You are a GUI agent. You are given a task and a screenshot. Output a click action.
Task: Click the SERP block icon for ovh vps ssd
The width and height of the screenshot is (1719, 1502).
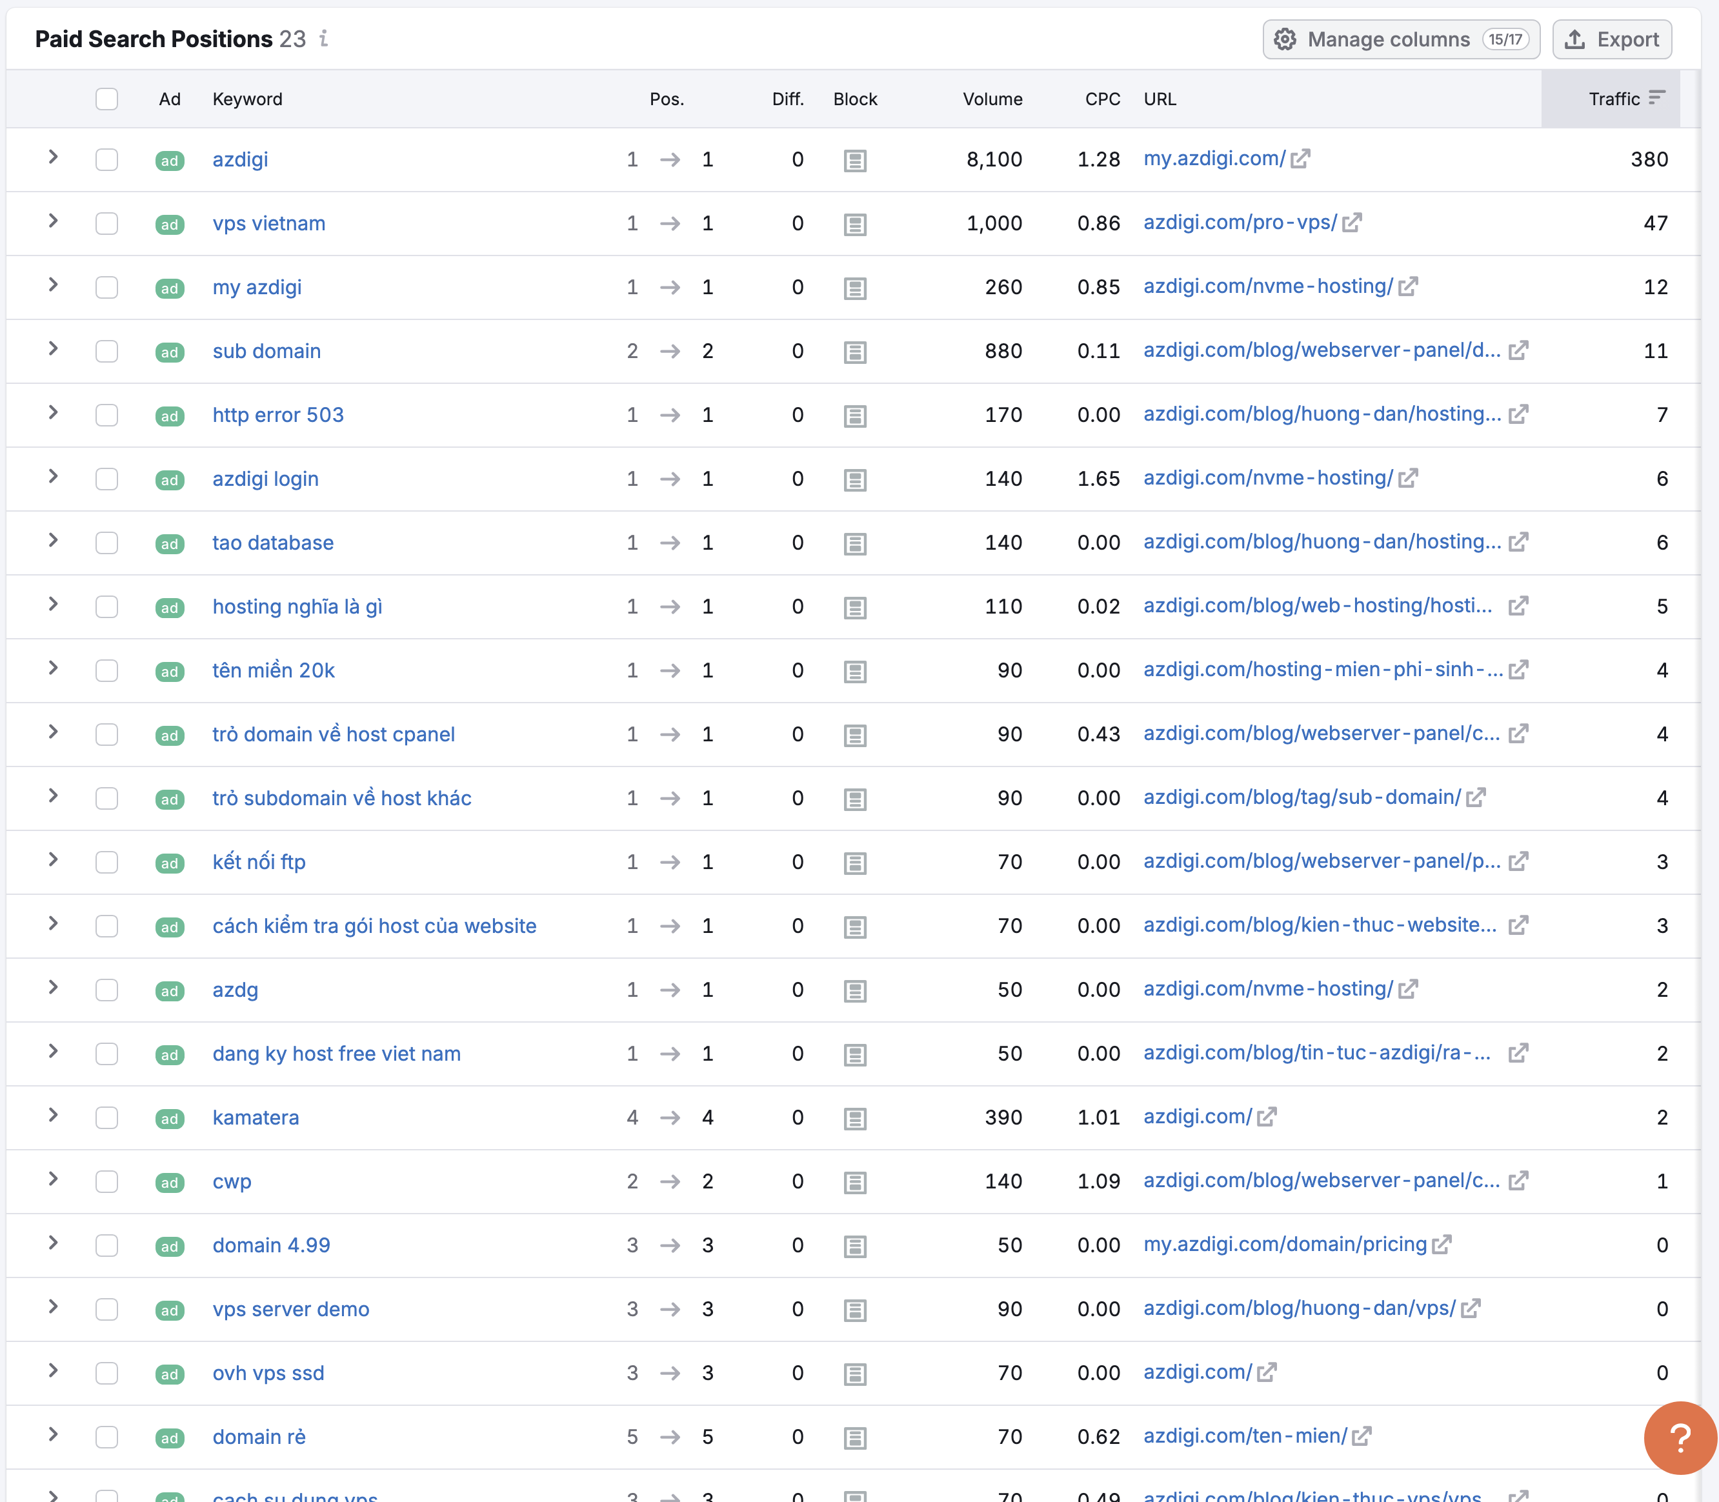pyautogui.click(x=855, y=1374)
